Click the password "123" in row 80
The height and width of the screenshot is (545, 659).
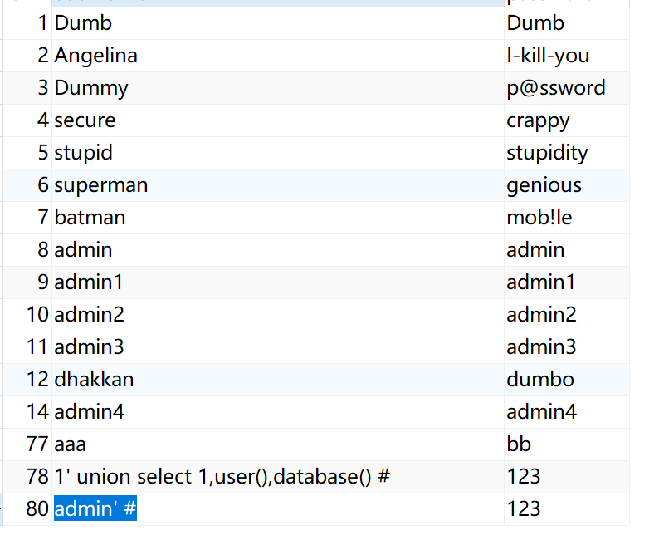point(567,508)
